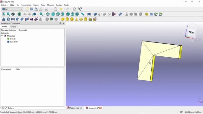Image resolution: width=203 pixels, height=114 pixels.
Task: Create a Cone primitive
Action: click(76, 19)
